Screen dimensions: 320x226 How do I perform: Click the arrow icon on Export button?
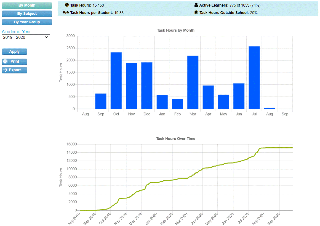5,70
